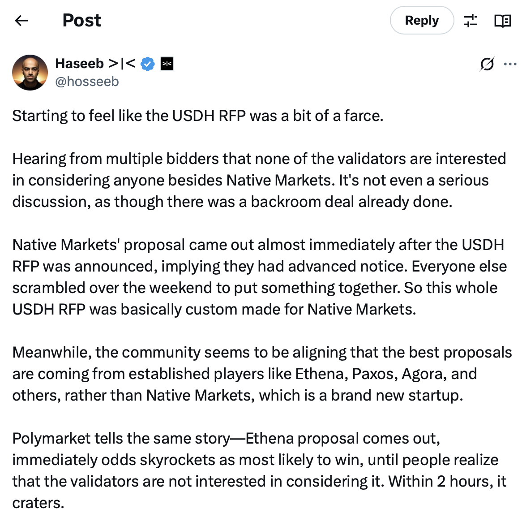Viewport: 522px width, 522px height.
Task: Go back using the left arrow
Action: tap(21, 20)
